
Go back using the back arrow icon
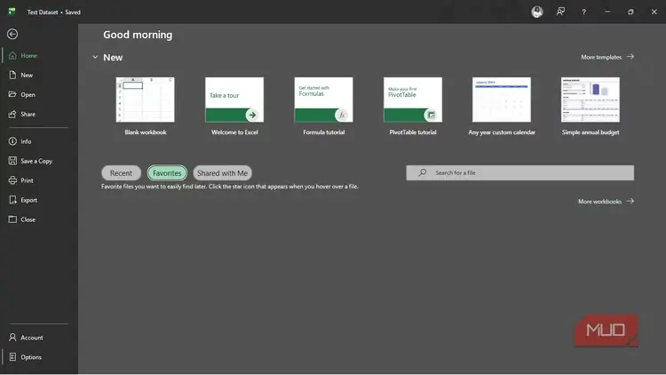[12, 34]
